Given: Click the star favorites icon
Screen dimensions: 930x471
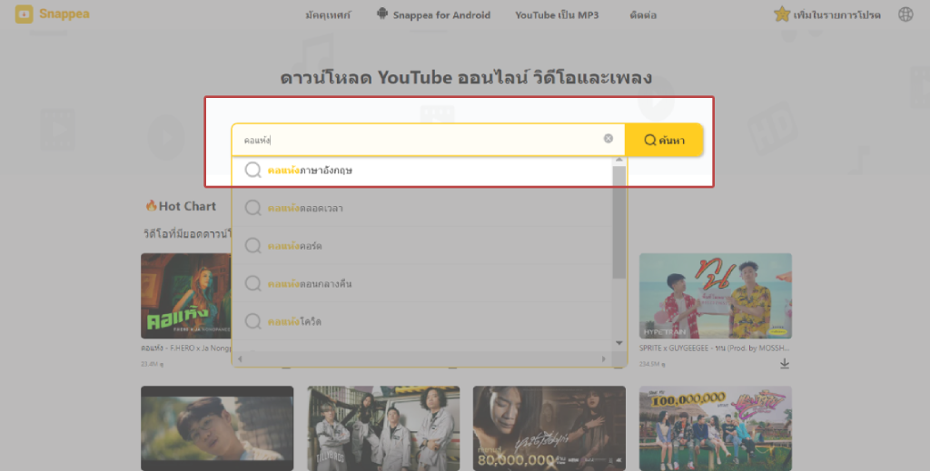Looking at the screenshot, I should click(782, 15).
